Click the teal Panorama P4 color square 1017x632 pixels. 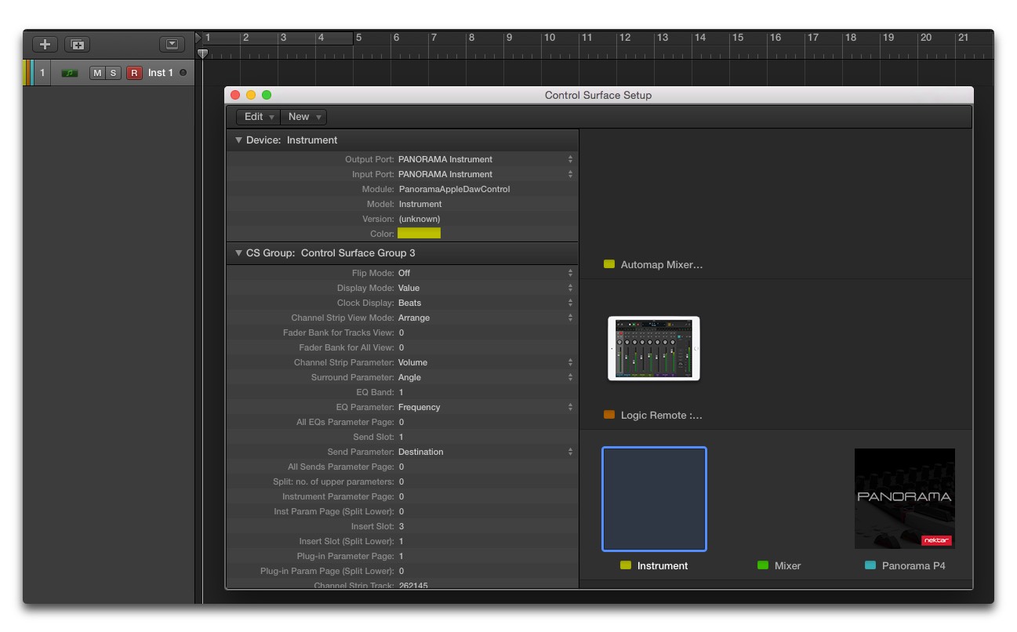[870, 565]
